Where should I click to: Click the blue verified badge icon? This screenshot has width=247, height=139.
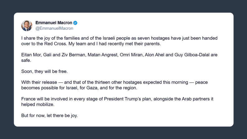pyautogui.click(x=75, y=23)
